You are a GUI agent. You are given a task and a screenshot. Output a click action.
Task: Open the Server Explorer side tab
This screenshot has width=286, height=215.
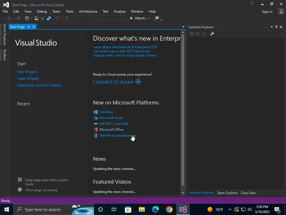click(x=5, y=34)
